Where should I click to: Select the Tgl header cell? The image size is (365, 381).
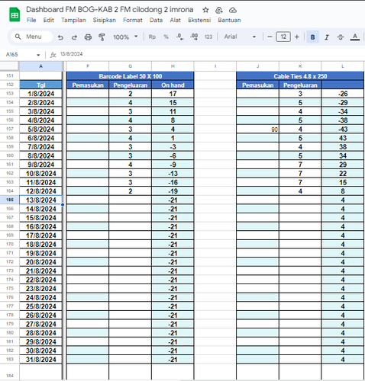[40, 85]
